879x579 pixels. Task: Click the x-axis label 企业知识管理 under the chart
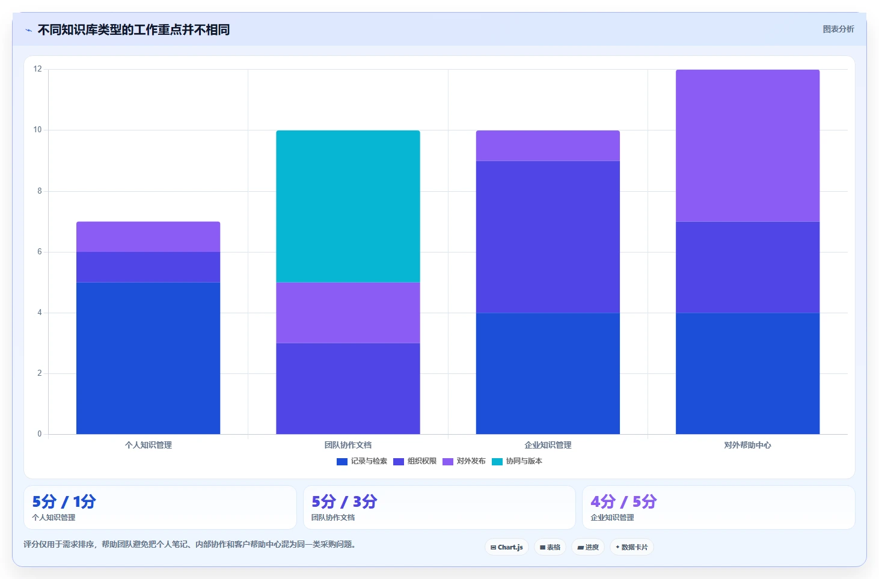coord(548,445)
